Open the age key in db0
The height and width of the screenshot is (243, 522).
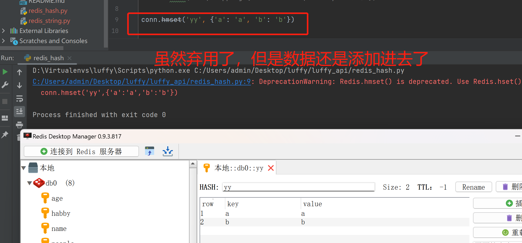coord(57,198)
